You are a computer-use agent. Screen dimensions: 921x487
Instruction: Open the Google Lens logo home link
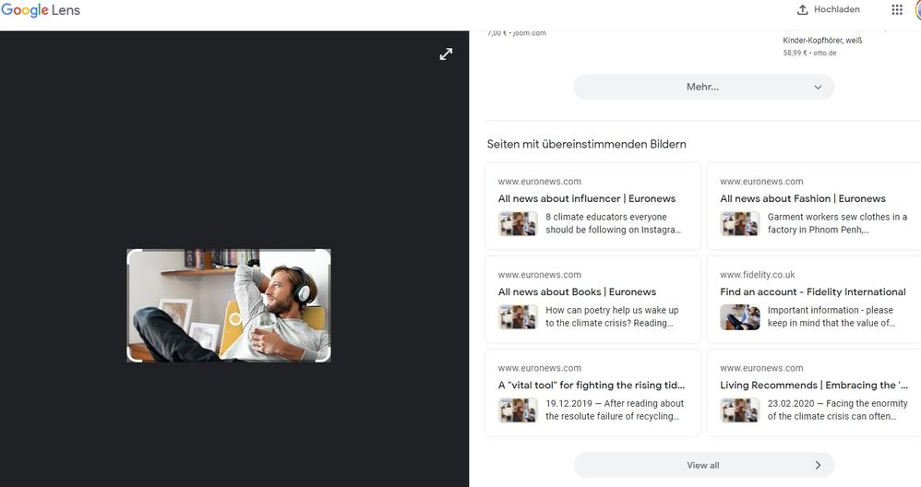[x=41, y=10]
